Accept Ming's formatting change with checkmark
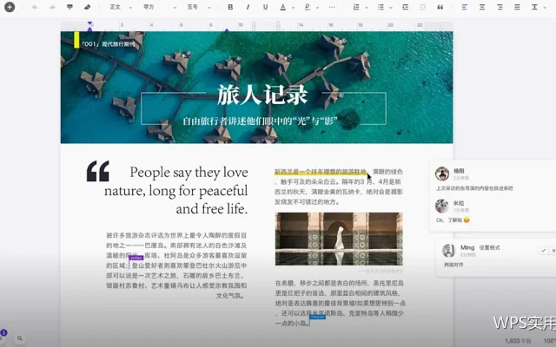Image resolution: width=556 pixels, height=347 pixels. coord(543,251)
